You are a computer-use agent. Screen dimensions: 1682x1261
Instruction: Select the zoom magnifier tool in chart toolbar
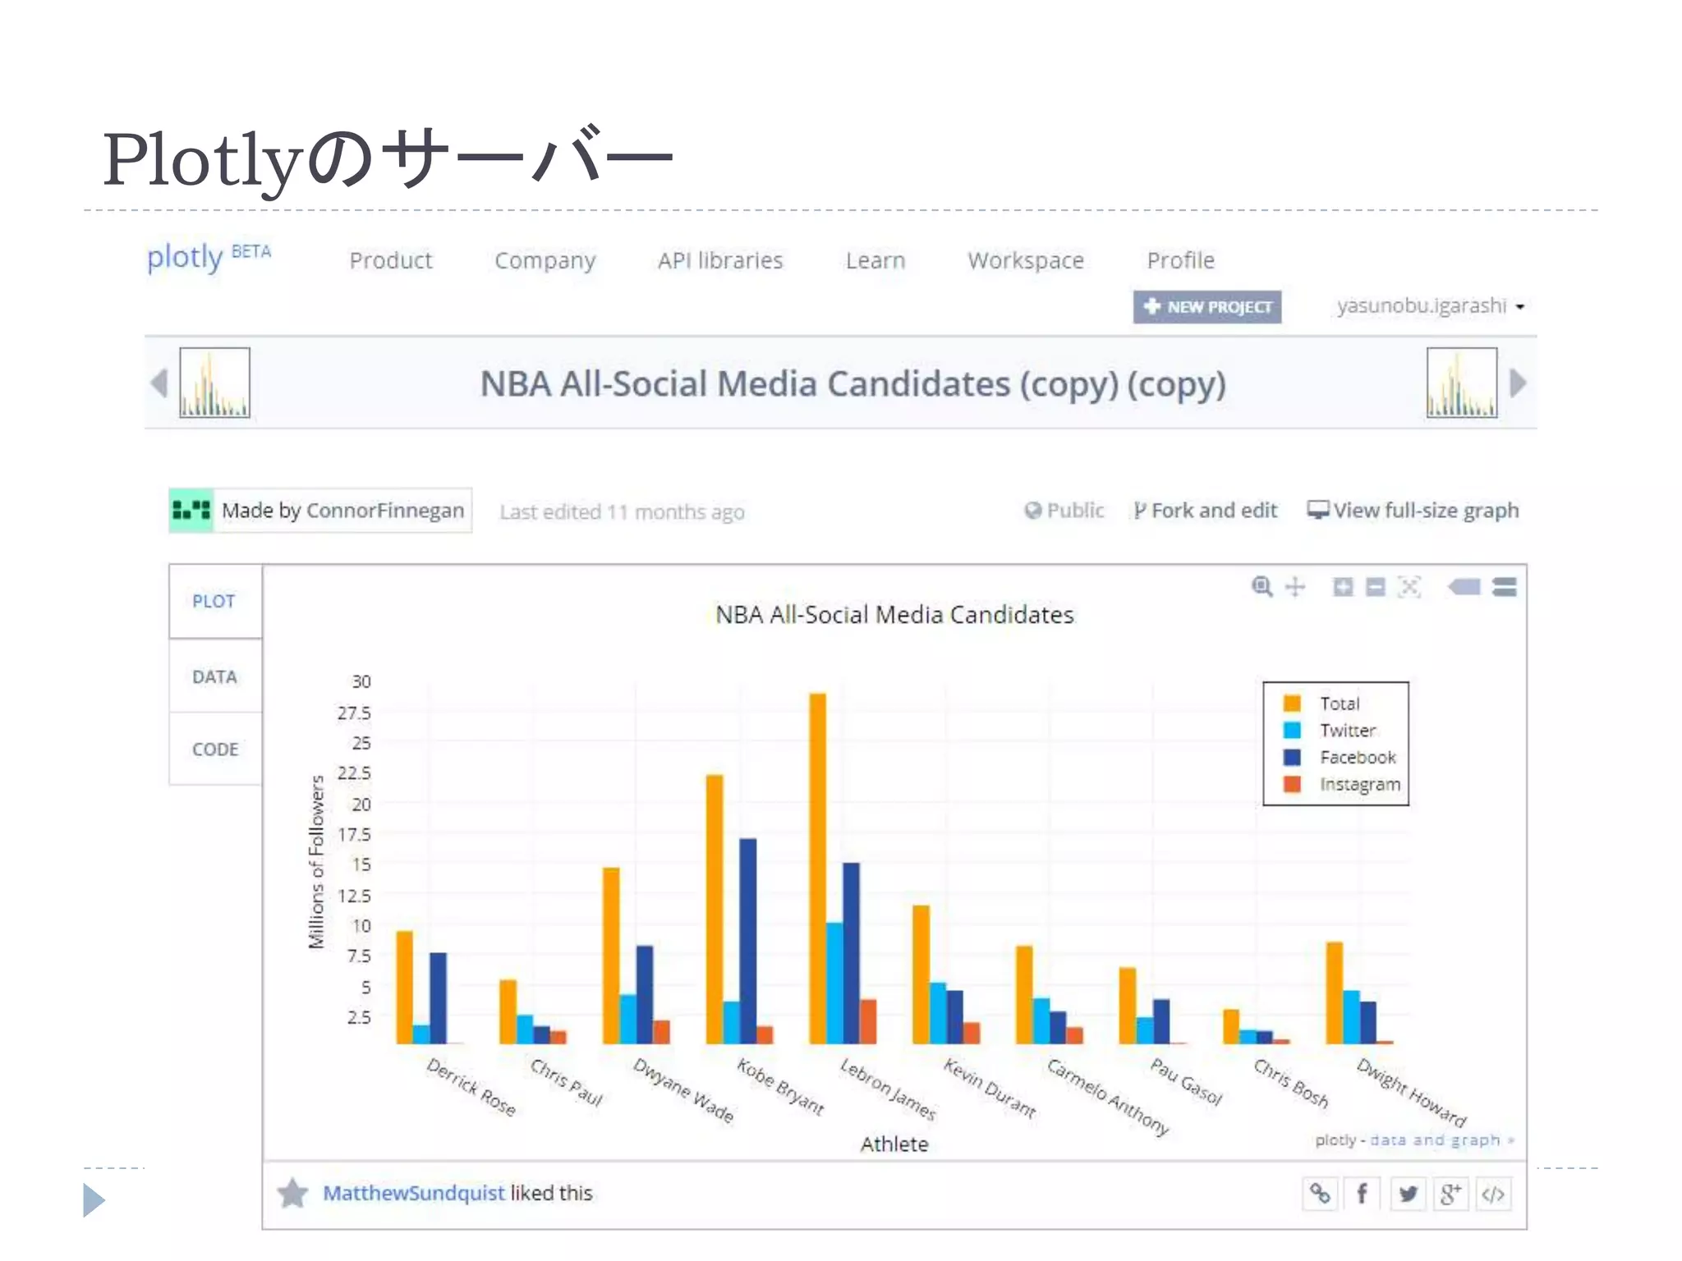point(1261,586)
